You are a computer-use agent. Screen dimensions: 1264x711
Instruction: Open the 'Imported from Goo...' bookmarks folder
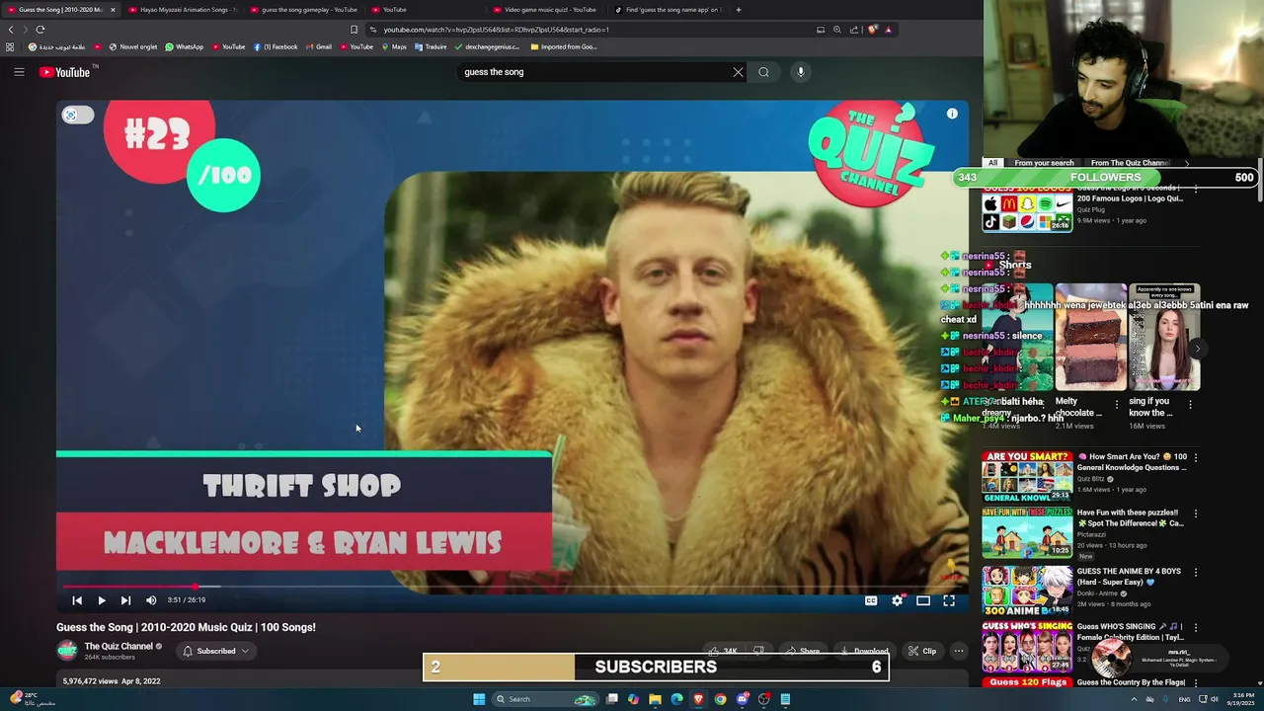(x=564, y=46)
